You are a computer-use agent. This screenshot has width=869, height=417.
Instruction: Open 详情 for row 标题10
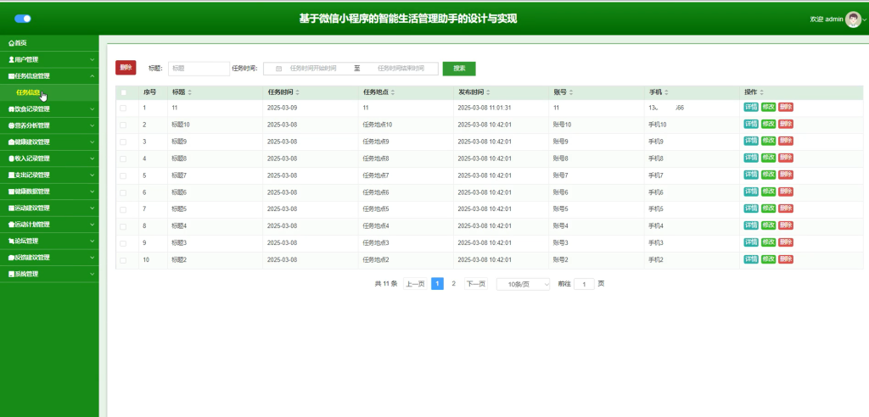[751, 124]
